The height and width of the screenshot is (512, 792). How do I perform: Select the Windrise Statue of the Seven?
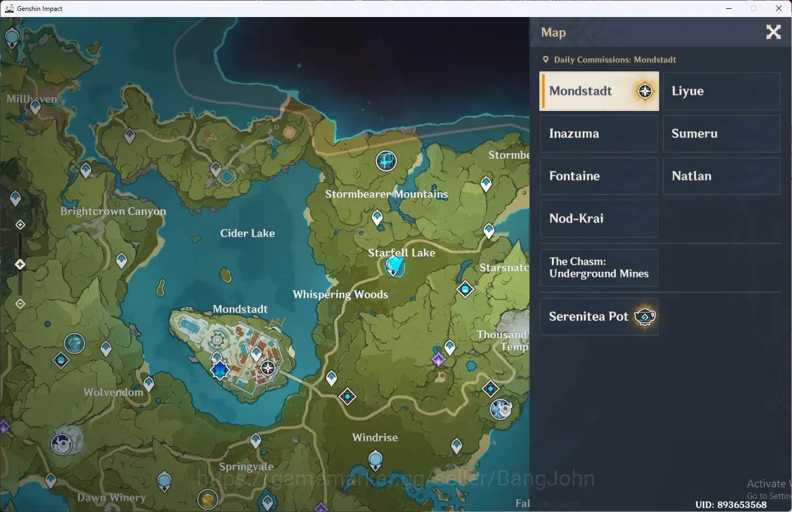click(375, 459)
